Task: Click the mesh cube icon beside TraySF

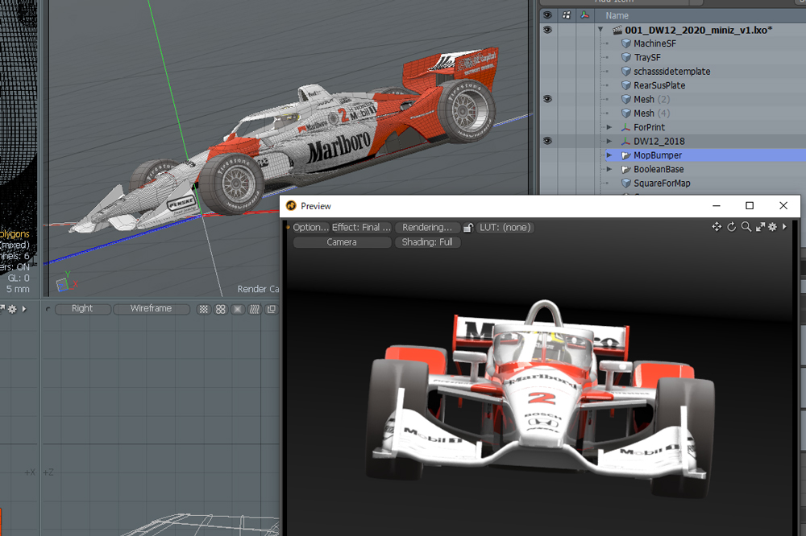Action: [626, 57]
